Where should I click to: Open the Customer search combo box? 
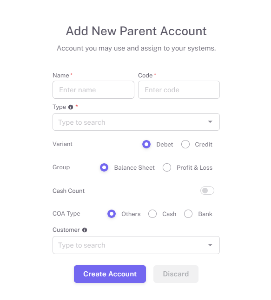point(136,245)
